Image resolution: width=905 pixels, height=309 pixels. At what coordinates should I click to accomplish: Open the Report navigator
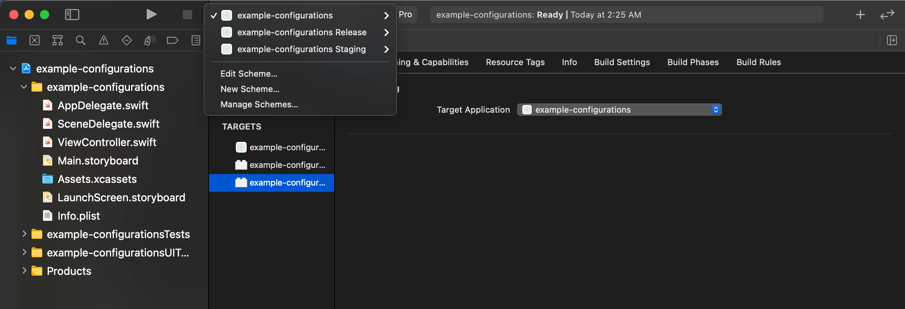tap(196, 40)
